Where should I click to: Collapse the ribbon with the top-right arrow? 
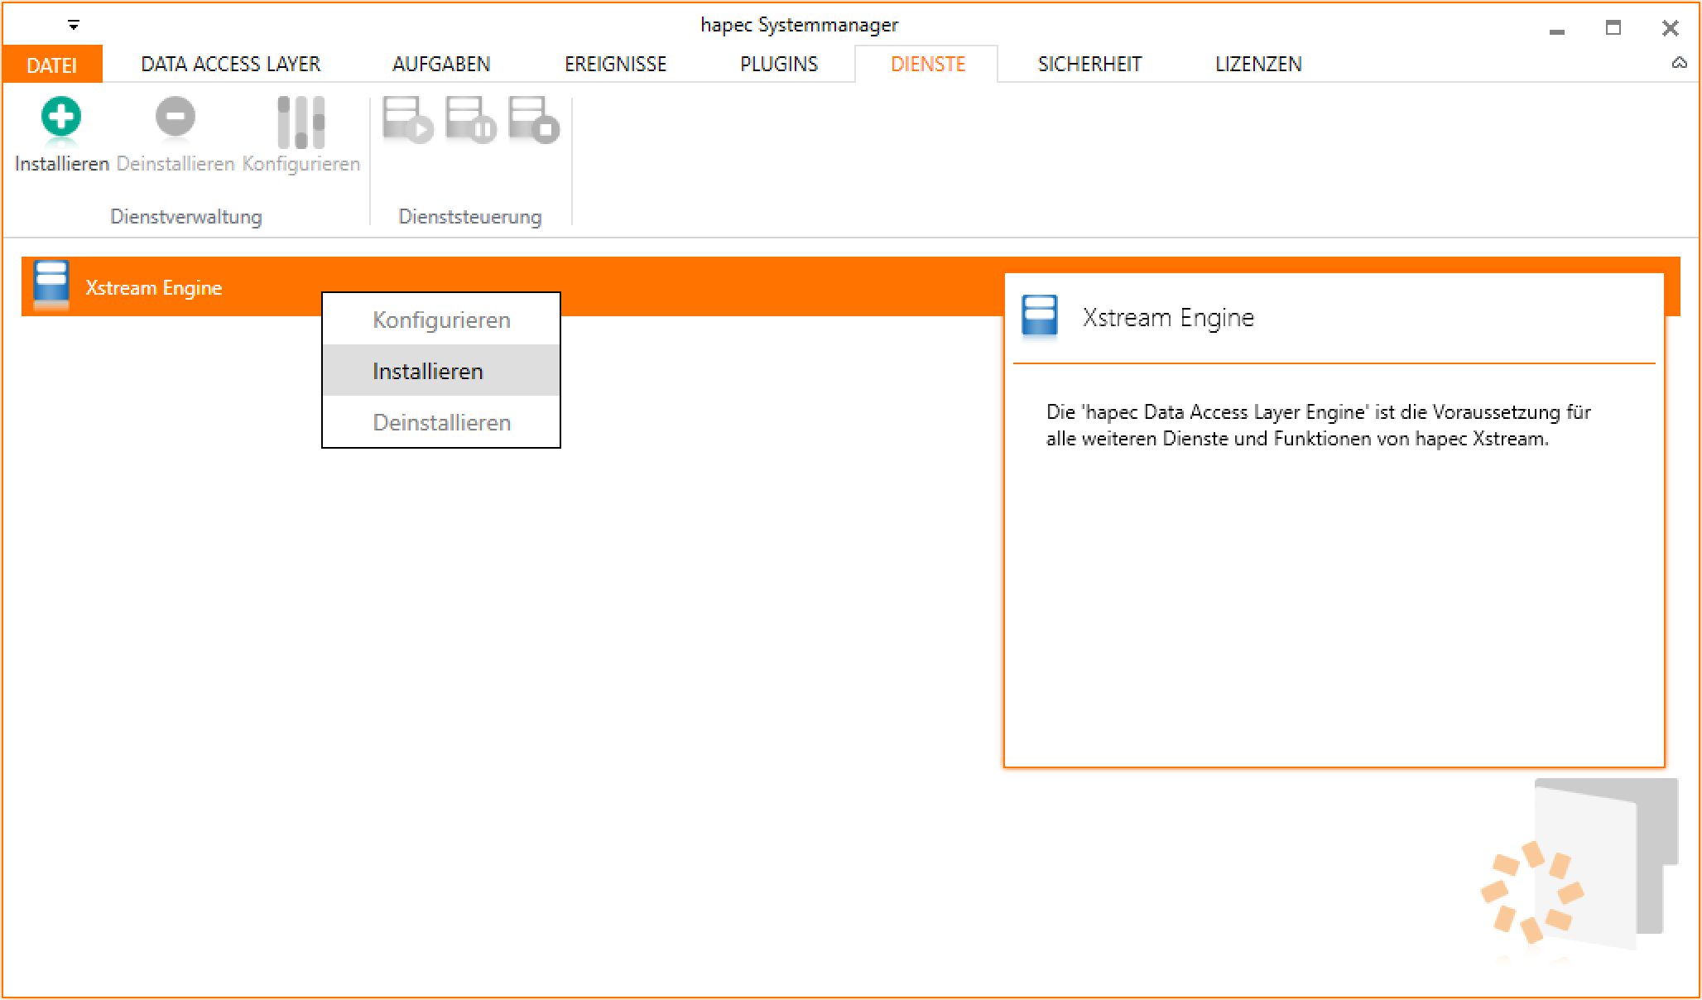1679,63
